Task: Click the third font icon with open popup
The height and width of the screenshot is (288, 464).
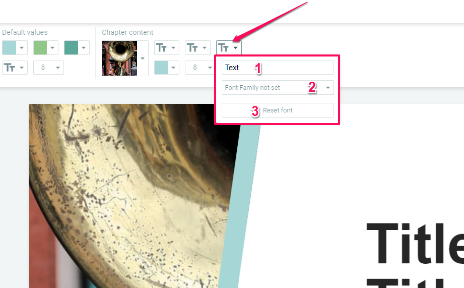Action: (223, 48)
